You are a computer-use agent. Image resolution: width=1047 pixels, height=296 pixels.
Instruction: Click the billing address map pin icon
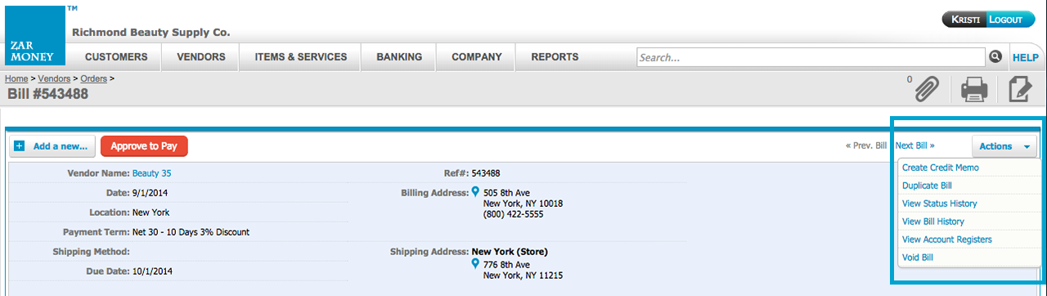[475, 192]
